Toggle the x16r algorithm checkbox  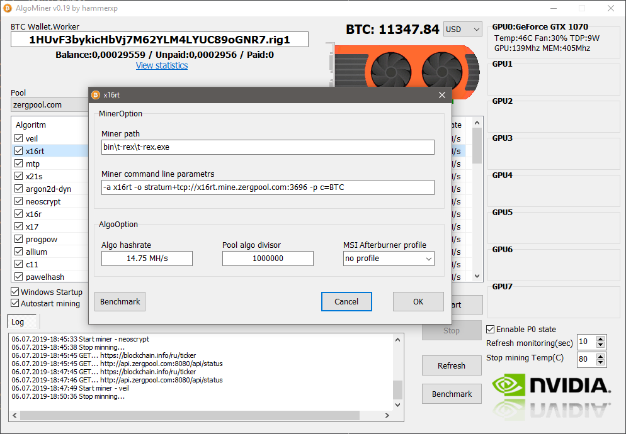pyautogui.click(x=18, y=214)
